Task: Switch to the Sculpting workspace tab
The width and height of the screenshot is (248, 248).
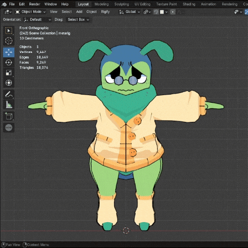Action: point(121,4)
